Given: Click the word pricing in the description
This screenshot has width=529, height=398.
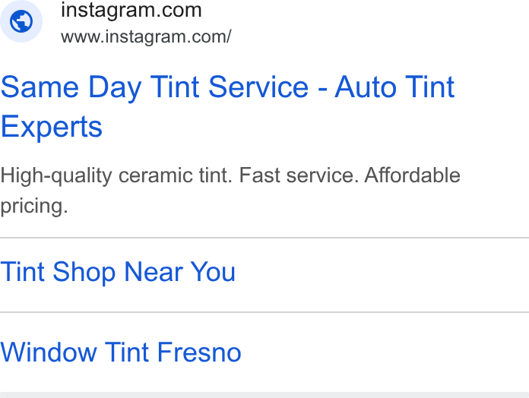Looking at the screenshot, I should click(x=34, y=206).
